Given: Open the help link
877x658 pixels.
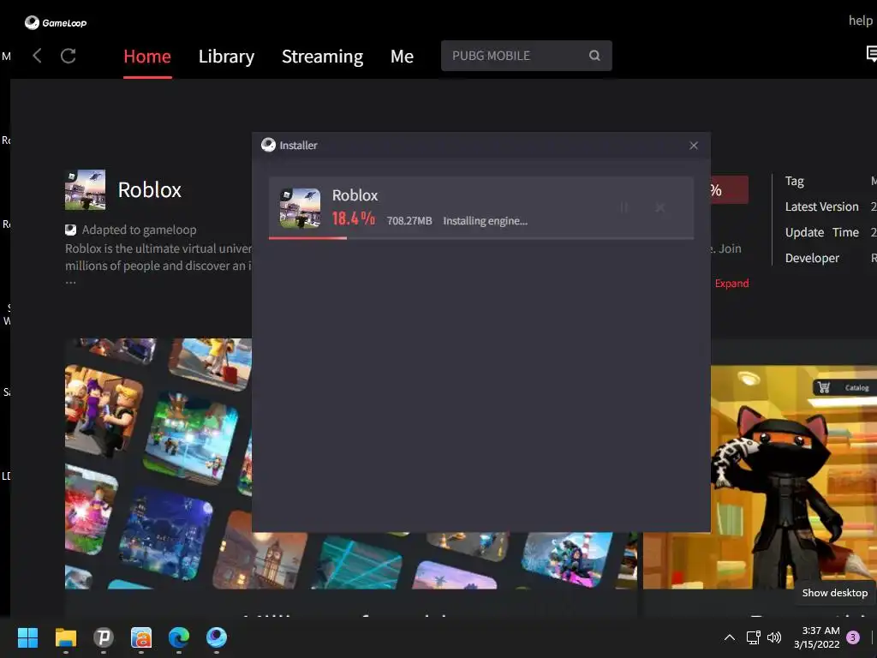Looking at the screenshot, I should [x=860, y=21].
